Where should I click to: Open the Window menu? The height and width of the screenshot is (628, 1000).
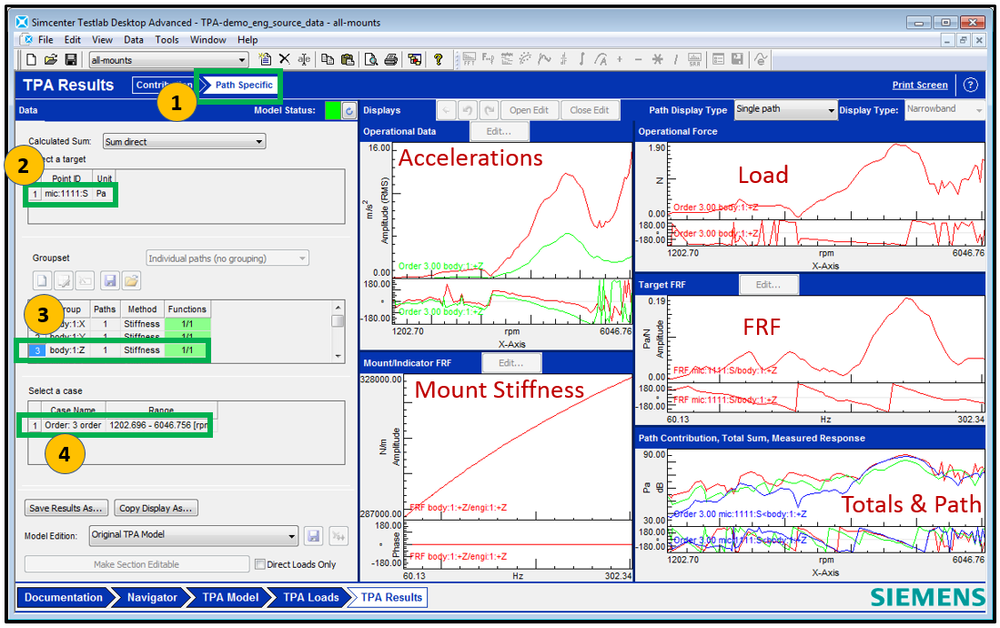point(207,39)
